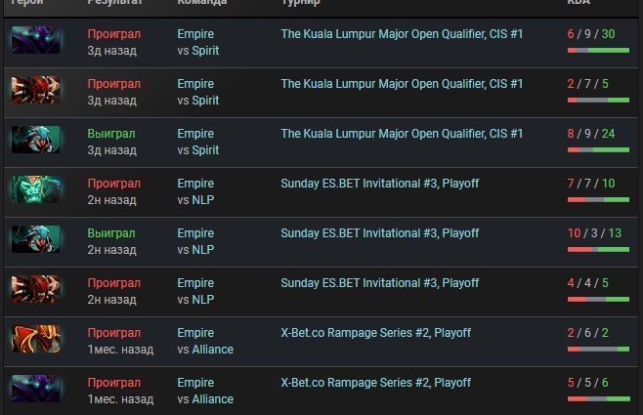Select the Bloodseeker hero icon versus NLP
Image resolution: width=643 pixels, height=415 pixels.
(36, 289)
